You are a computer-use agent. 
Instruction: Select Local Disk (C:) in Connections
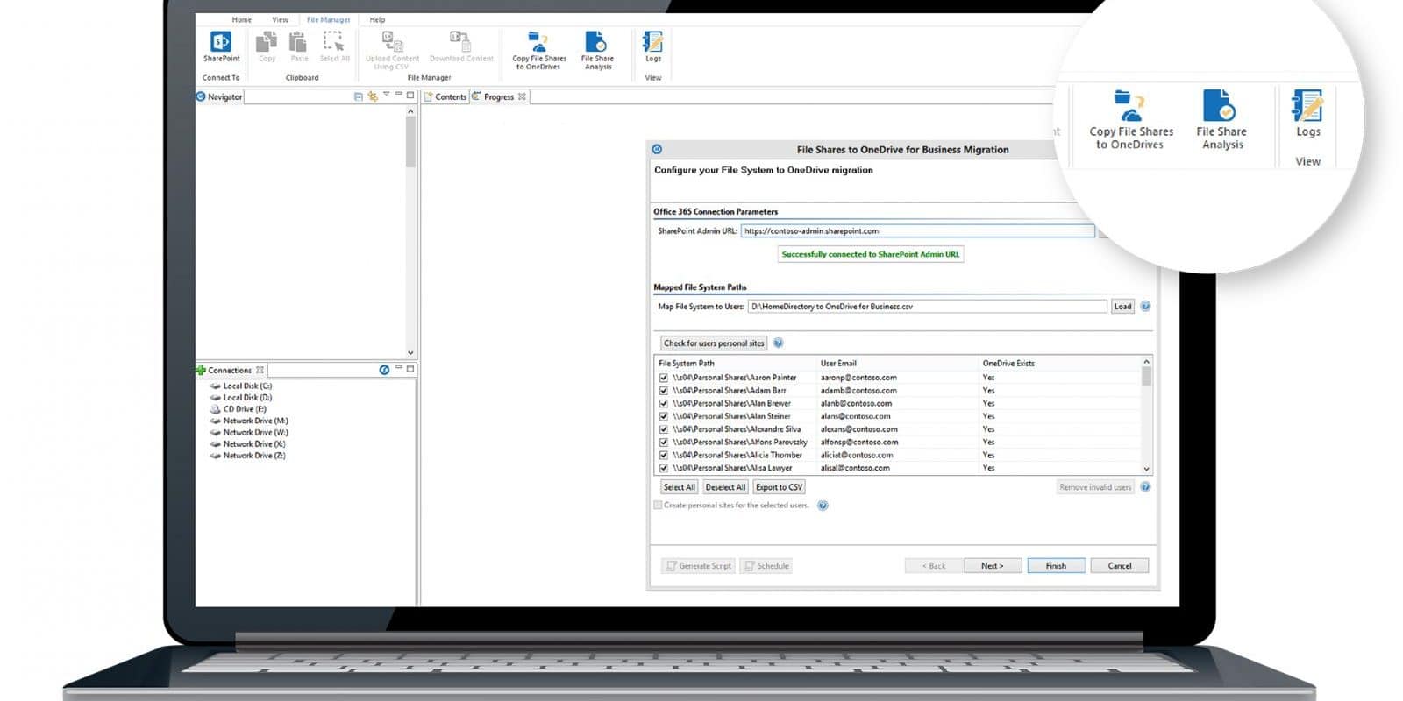click(241, 386)
